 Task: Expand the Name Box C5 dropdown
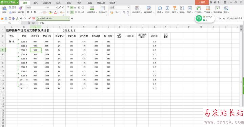coord(20,23)
